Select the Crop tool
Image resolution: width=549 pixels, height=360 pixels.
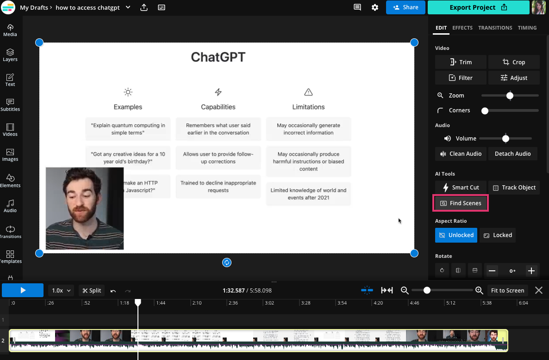[514, 62]
